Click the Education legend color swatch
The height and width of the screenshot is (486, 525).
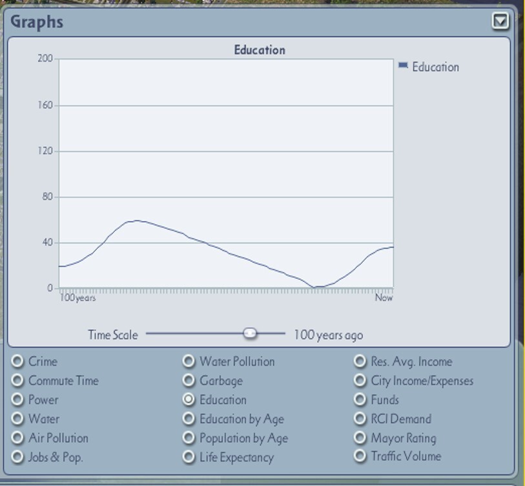click(404, 66)
